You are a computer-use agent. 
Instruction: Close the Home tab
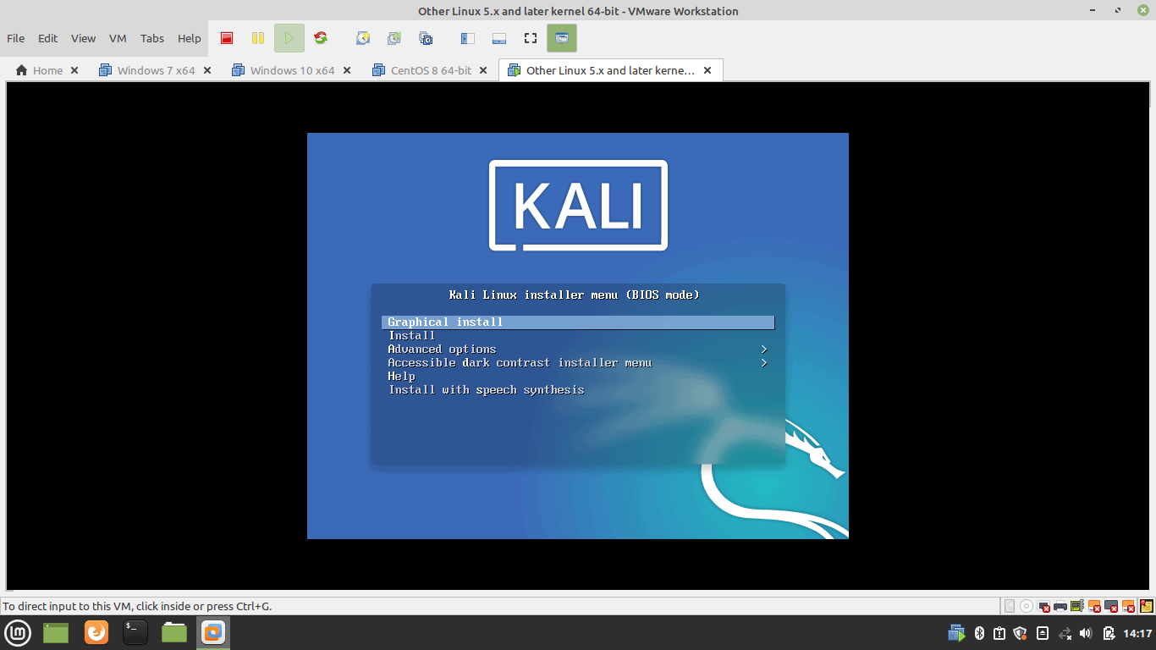(74, 70)
